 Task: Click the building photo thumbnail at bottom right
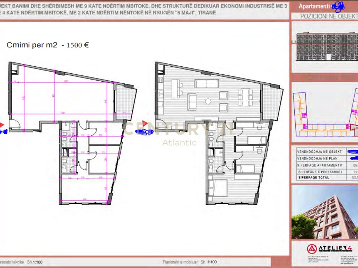(x=325, y=213)
